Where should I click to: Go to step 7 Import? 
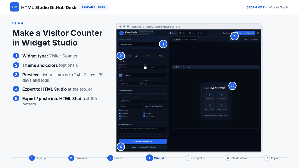coord(272,158)
